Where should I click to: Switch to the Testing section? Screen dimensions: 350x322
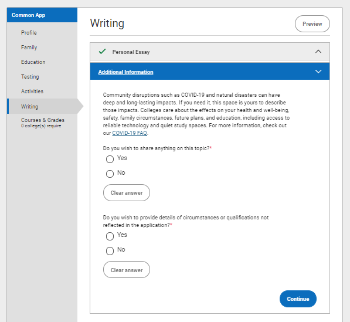point(30,77)
